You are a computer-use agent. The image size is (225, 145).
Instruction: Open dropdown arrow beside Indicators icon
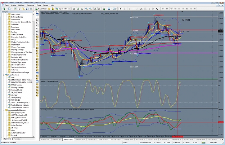pos(106,9)
